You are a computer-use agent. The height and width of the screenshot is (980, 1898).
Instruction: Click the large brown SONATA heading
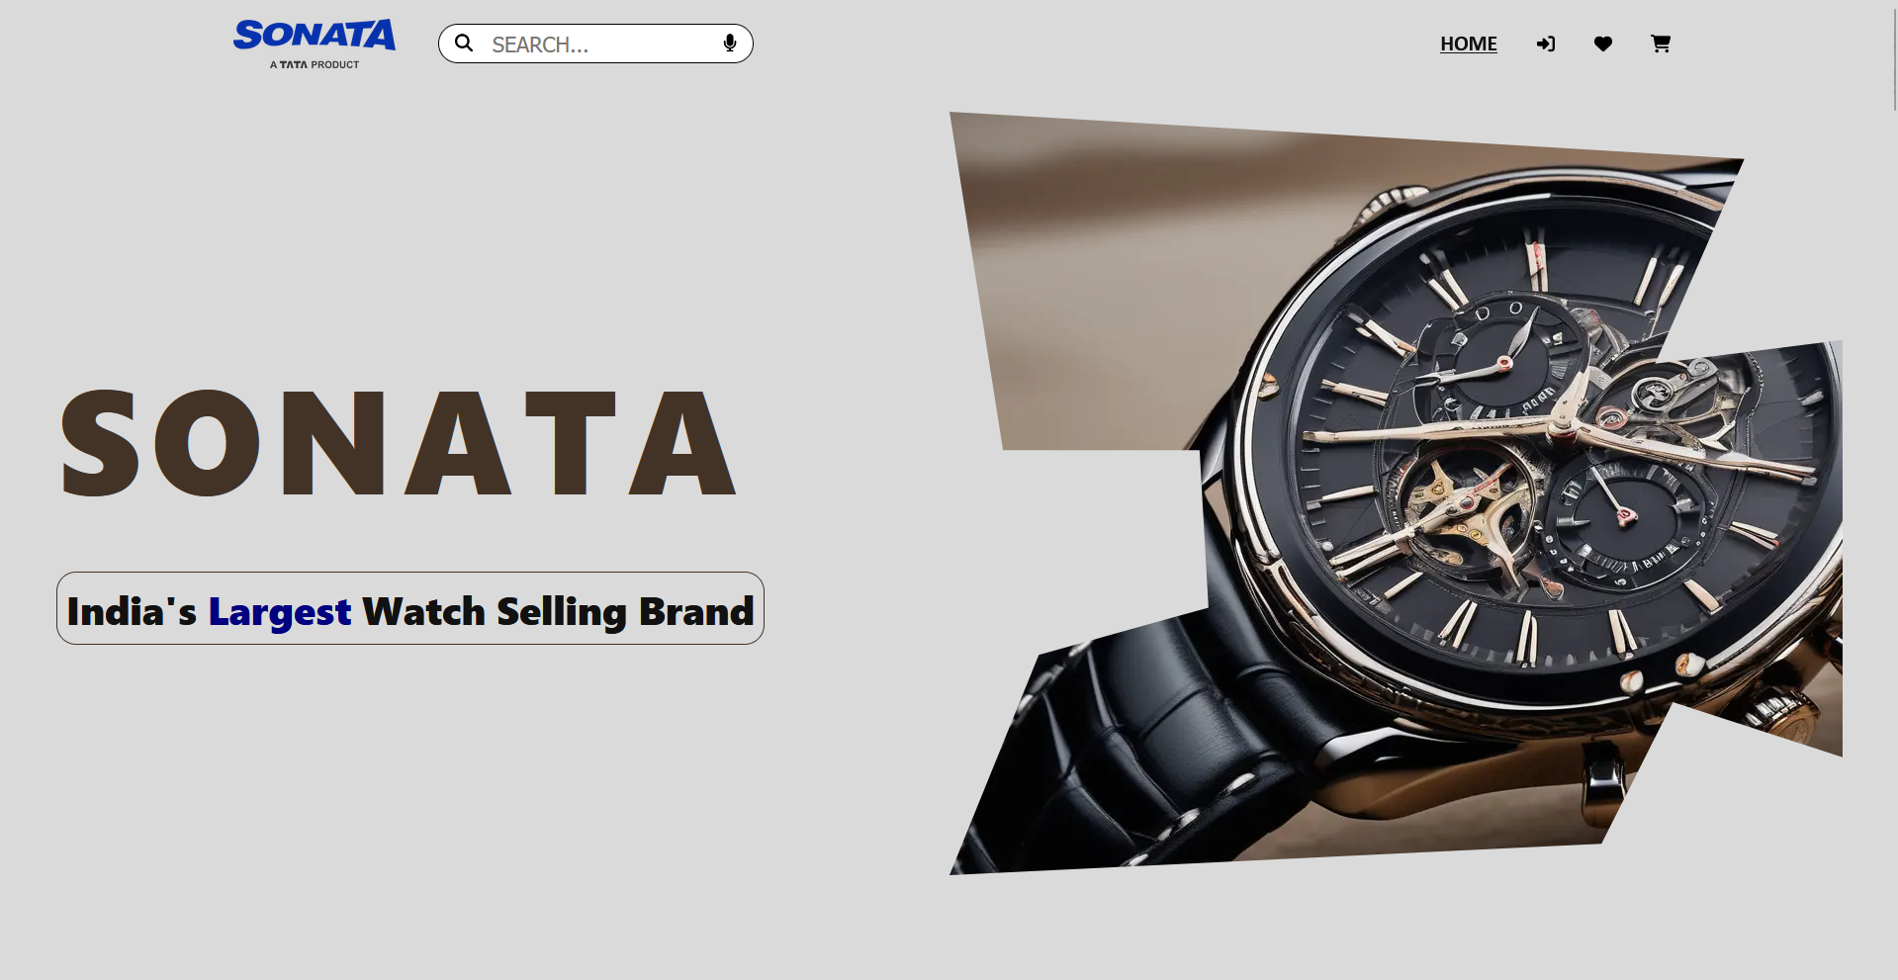[x=400, y=442]
